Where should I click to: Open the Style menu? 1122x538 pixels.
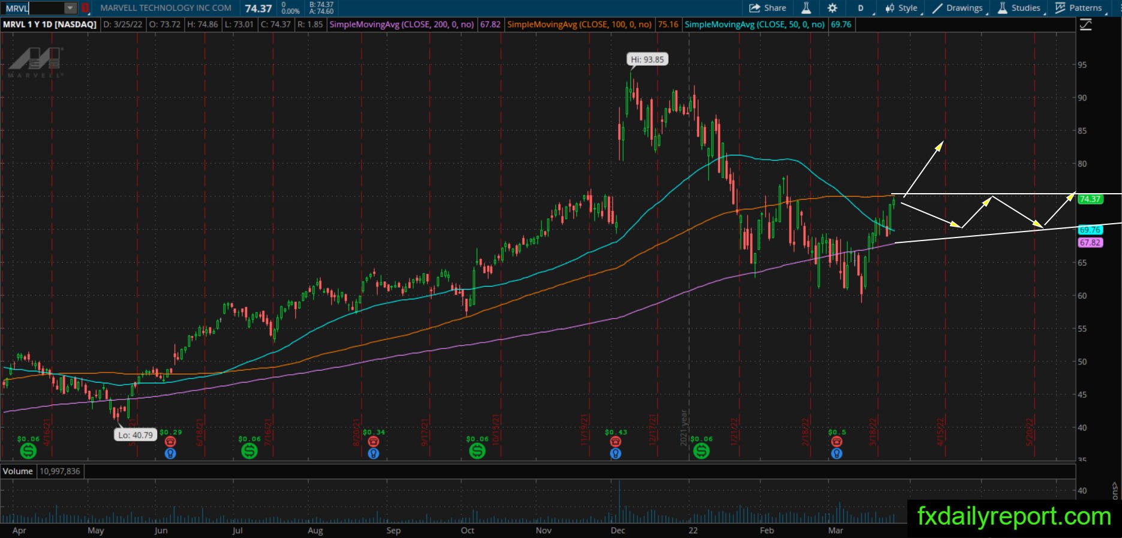901,8
